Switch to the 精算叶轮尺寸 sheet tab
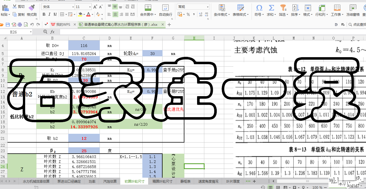This screenshot has height=189, width=366. (x=162, y=182)
